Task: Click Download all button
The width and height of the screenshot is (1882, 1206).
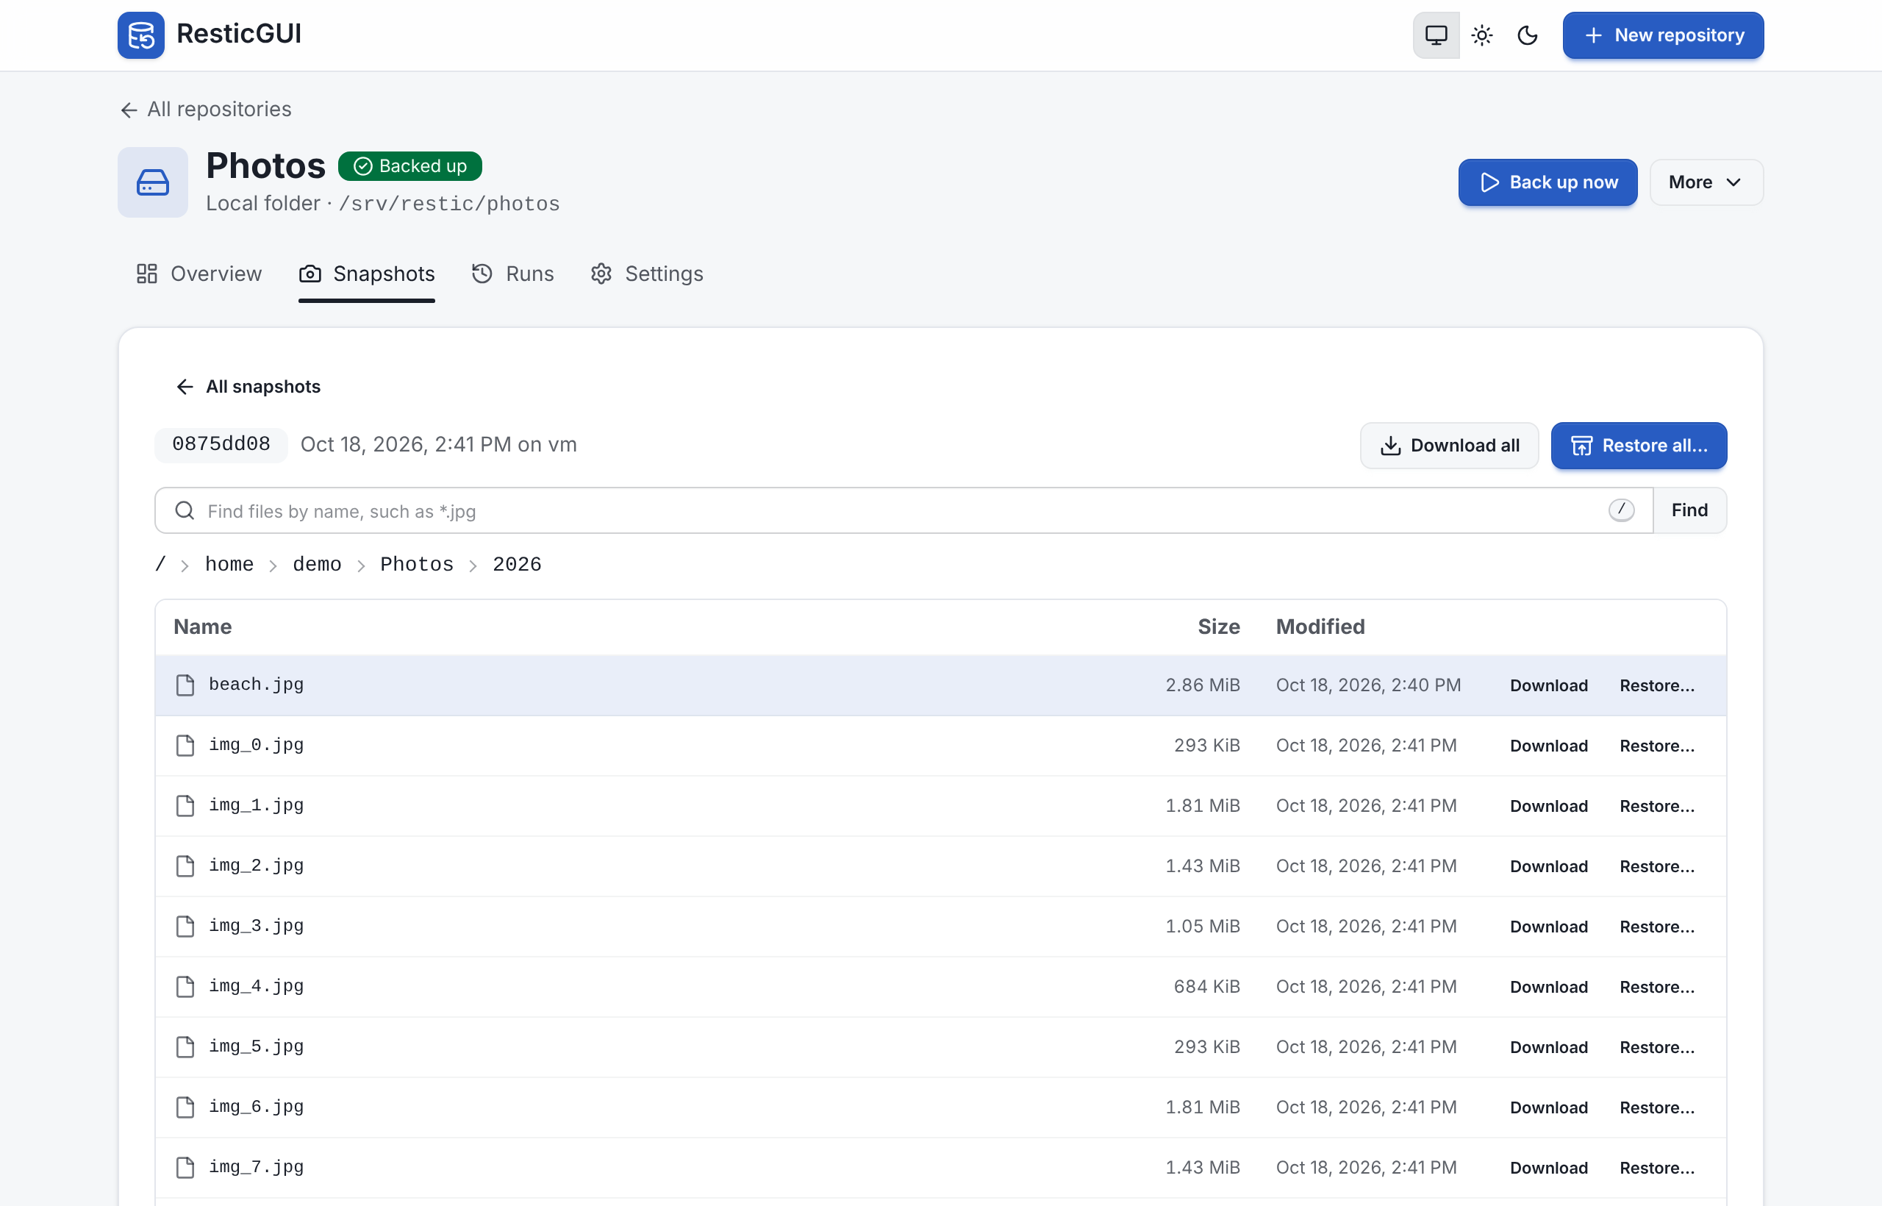Action: click(x=1449, y=446)
